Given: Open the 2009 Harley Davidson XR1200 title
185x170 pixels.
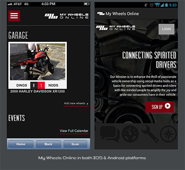Looking at the screenshot, I should 37,91.
